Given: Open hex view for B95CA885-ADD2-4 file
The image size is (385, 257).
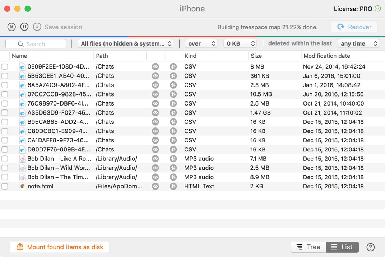Looking at the screenshot, I should pyautogui.click(x=173, y=122).
